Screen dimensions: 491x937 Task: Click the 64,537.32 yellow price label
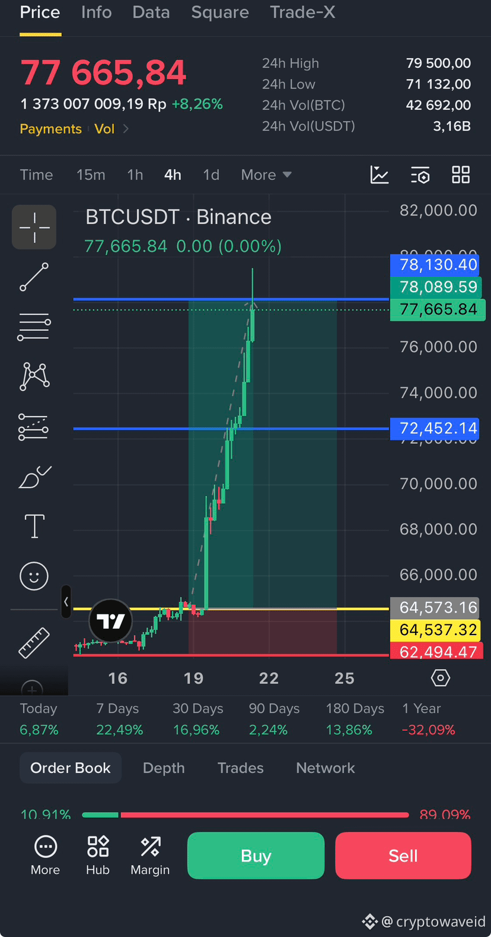[x=435, y=630]
